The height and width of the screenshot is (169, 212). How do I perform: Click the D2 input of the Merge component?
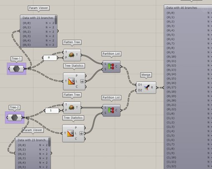pyautogui.click(x=140, y=91)
